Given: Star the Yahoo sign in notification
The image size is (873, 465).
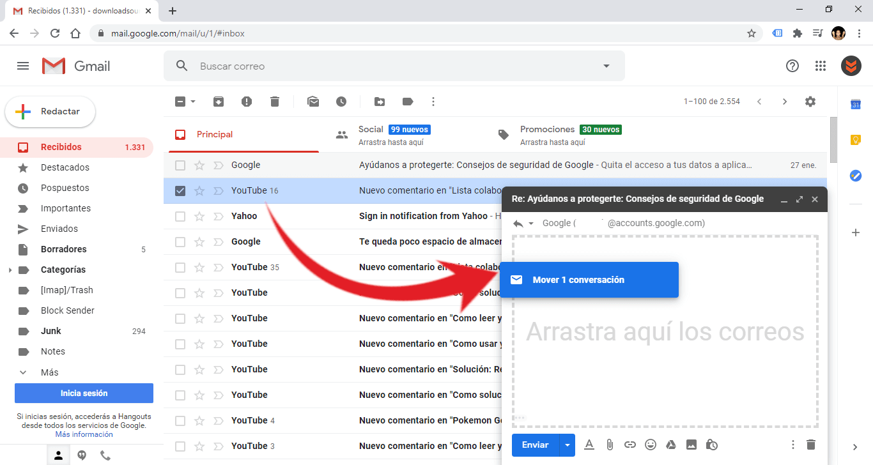Looking at the screenshot, I should coord(199,217).
